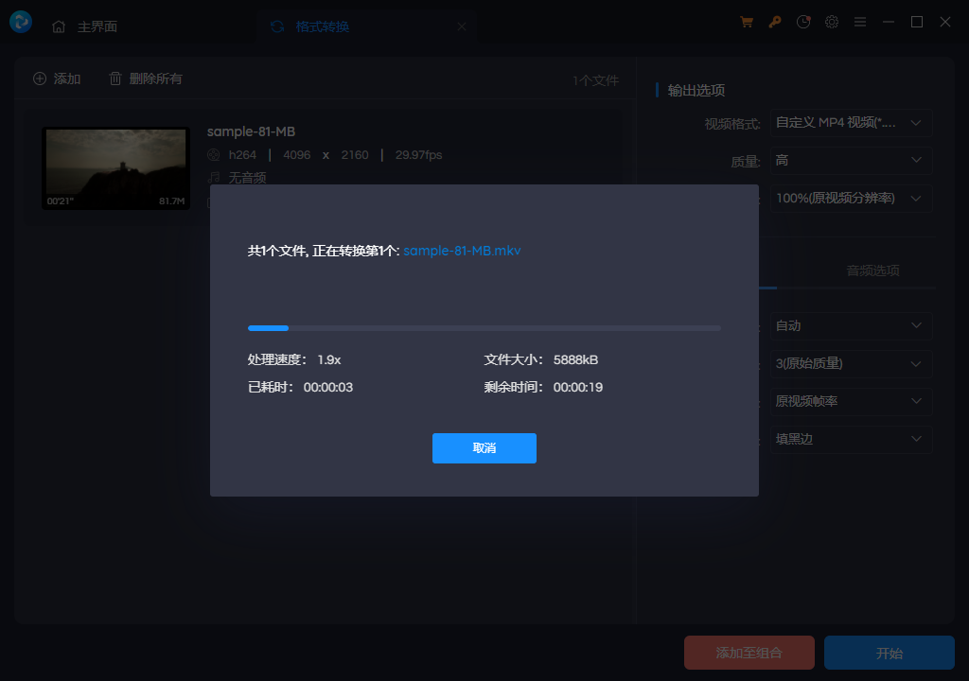Screen dimensions: 969x681
Task: Click the refresh icon on 格式转换 tab
Action: [275, 27]
